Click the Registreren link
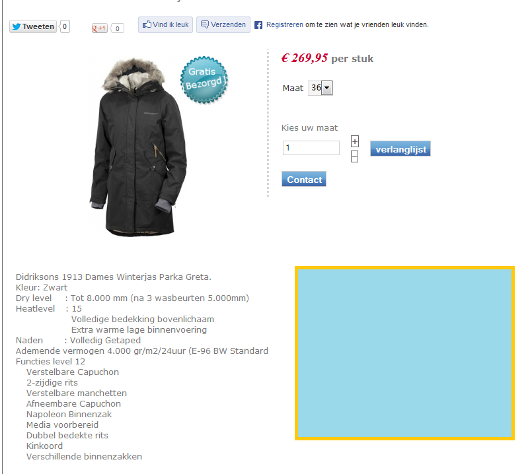This screenshot has width=532, height=474. point(284,24)
